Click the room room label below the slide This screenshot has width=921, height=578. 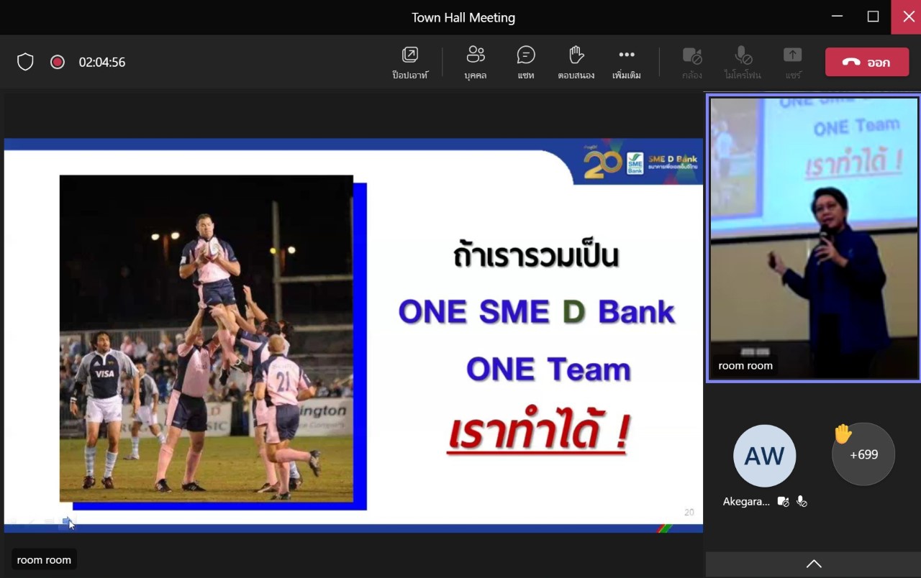[x=44, y=560]
